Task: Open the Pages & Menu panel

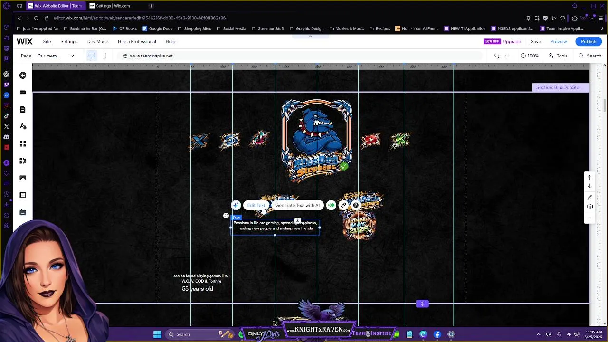Action: [x=23, y=110]
